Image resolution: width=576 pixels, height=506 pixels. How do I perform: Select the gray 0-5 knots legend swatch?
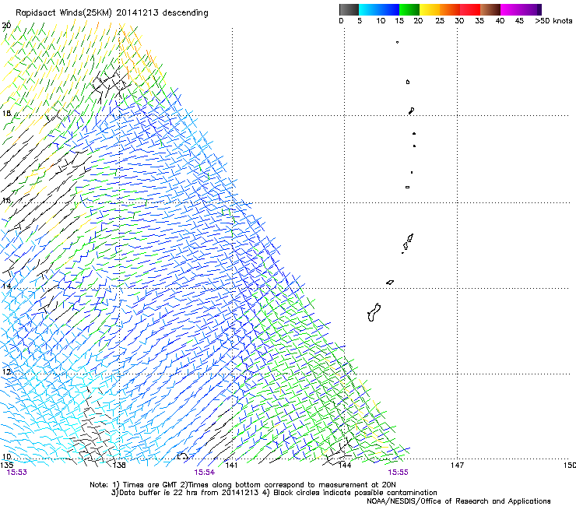349,9
